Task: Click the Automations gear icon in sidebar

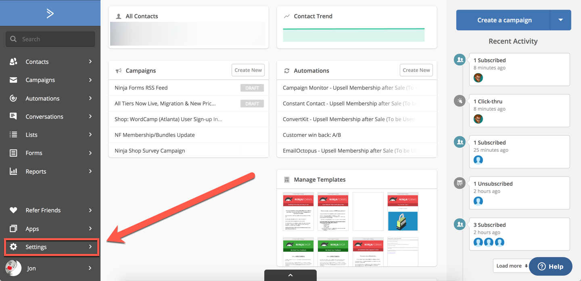Action: (13, 98)
